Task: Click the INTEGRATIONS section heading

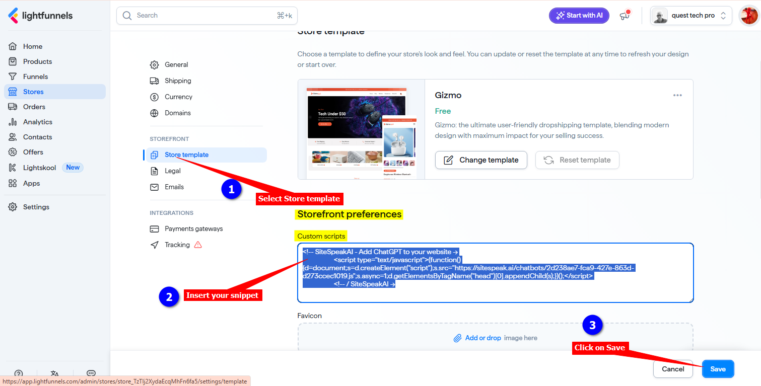Action: click(172, 213)
